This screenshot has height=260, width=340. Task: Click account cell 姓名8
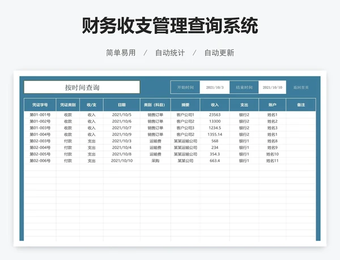(x=273, y=141)
